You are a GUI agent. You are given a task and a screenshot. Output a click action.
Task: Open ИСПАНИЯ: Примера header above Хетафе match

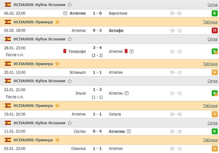33,22
